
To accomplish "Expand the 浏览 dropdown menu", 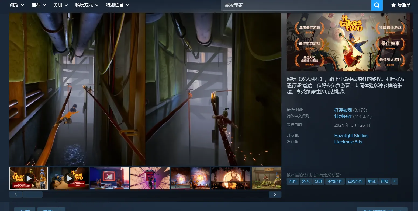I will tap(17, 5).
